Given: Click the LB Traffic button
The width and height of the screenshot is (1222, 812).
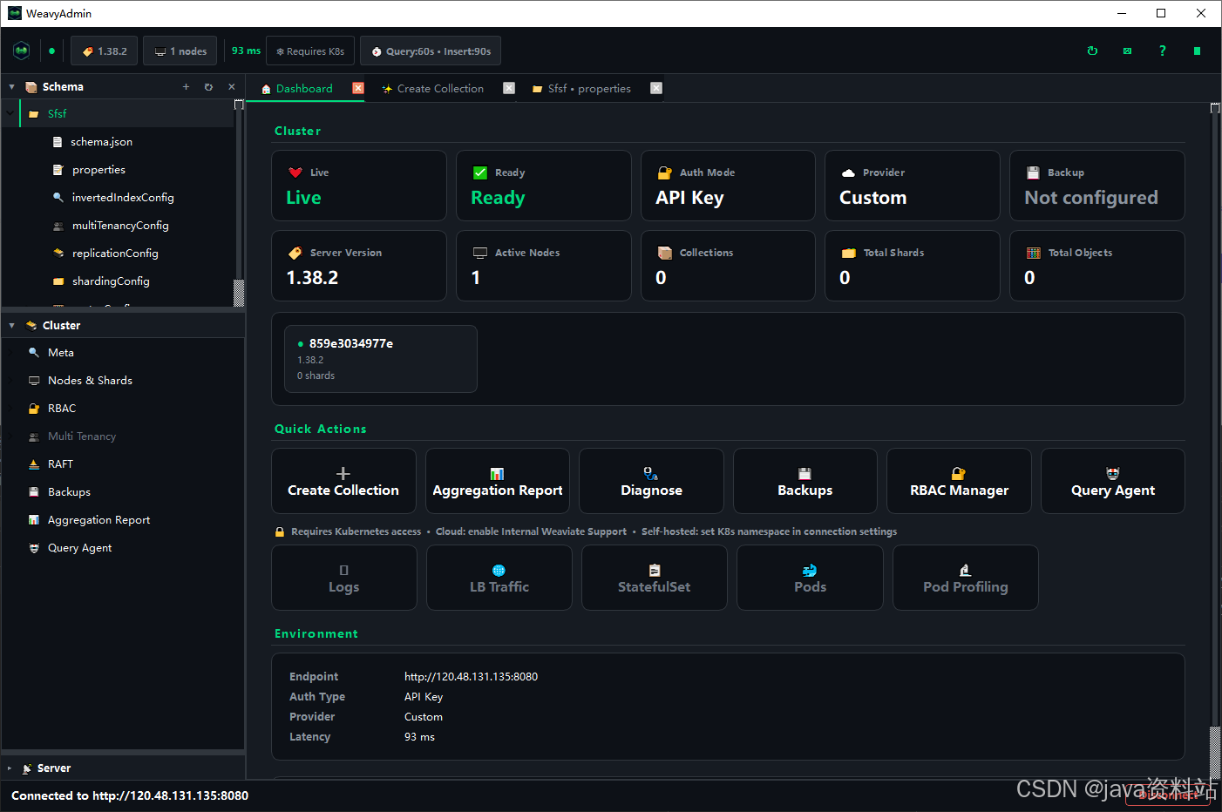Looking at the screenshot, I should point(499,578).
